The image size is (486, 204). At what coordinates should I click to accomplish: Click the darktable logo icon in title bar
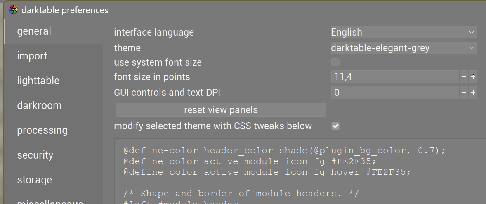tap(13, 9)
